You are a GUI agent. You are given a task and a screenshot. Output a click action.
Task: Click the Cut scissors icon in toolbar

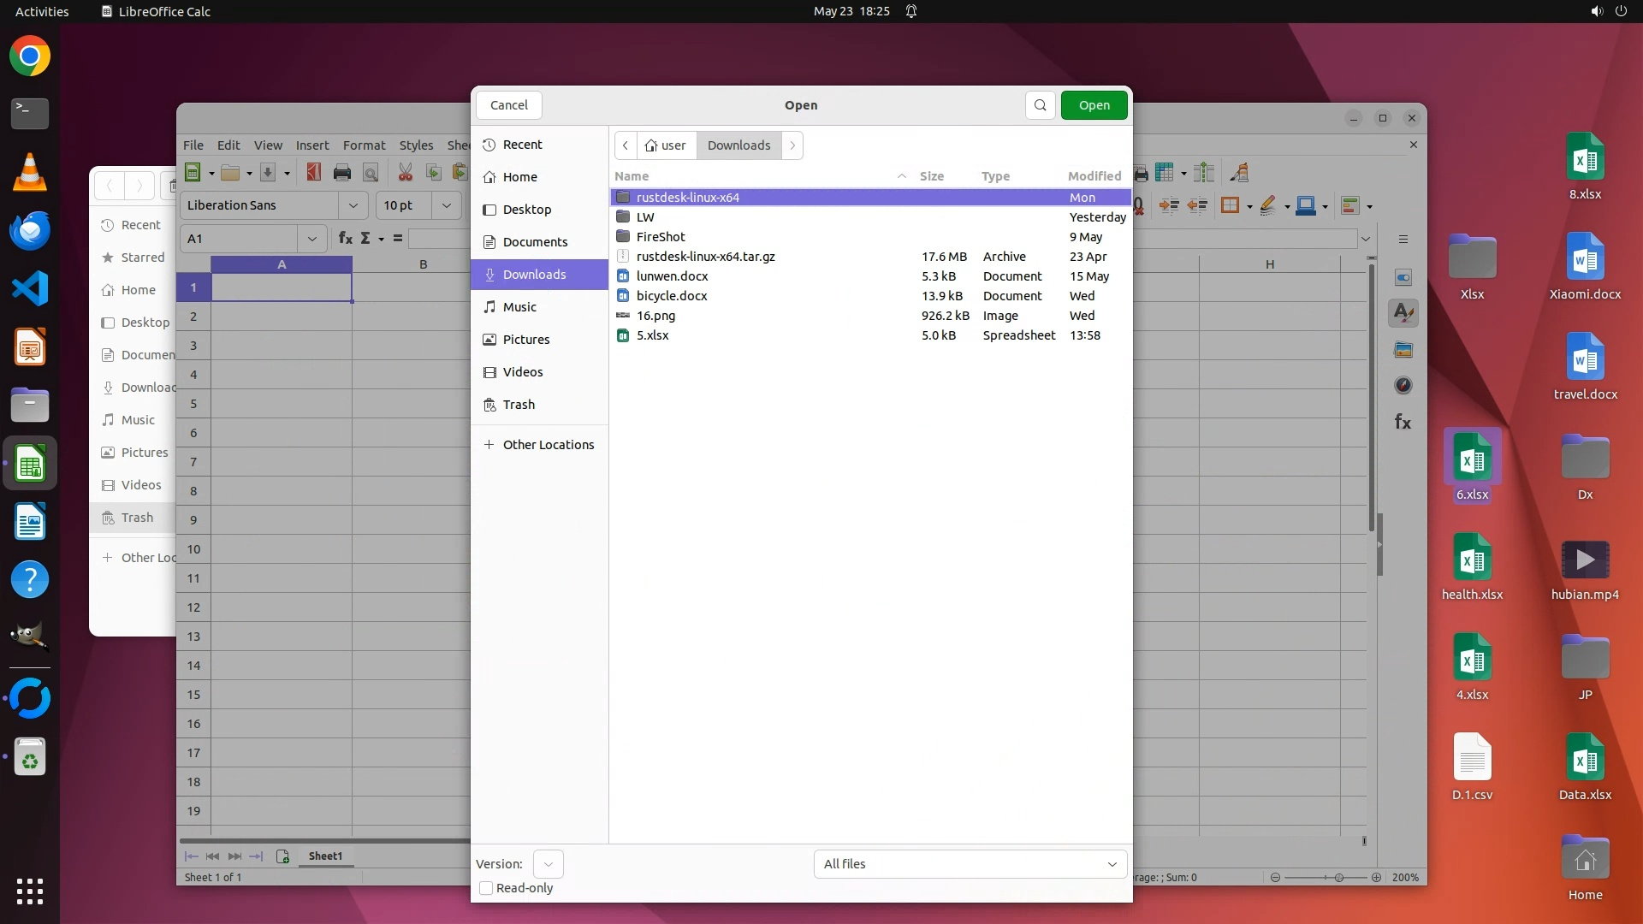point(406,173)
